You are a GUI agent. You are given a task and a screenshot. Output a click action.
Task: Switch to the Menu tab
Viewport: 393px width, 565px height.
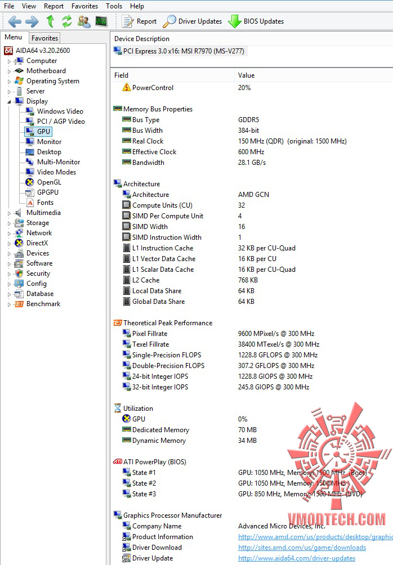pyautogui.click(x=14, y=37)
